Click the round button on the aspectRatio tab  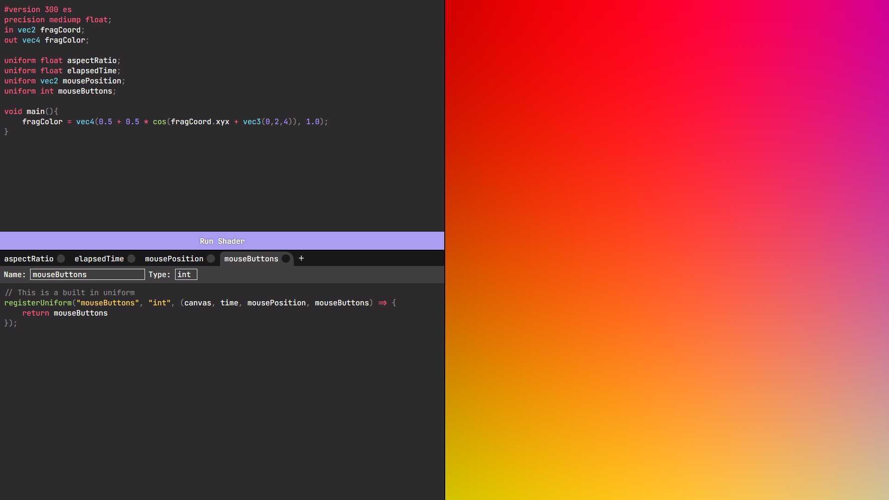61,259
